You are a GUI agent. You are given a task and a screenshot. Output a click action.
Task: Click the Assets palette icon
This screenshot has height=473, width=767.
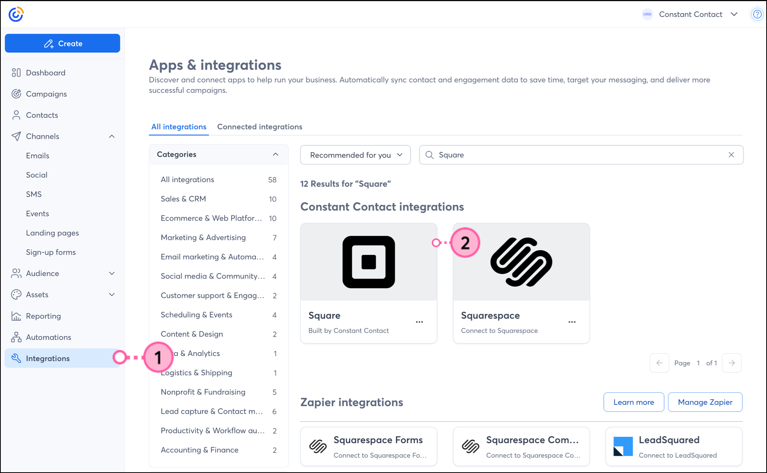(x=16, y=295)
